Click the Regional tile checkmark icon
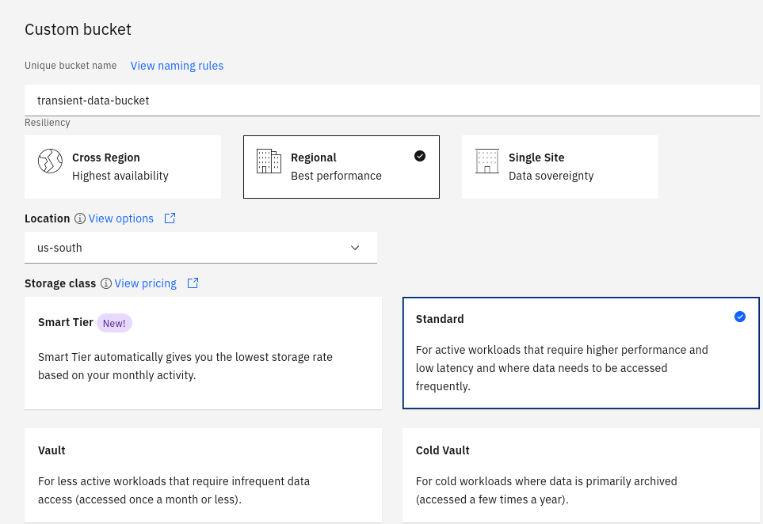Viewport: 763px width, 524px height. tap(420, 156)
